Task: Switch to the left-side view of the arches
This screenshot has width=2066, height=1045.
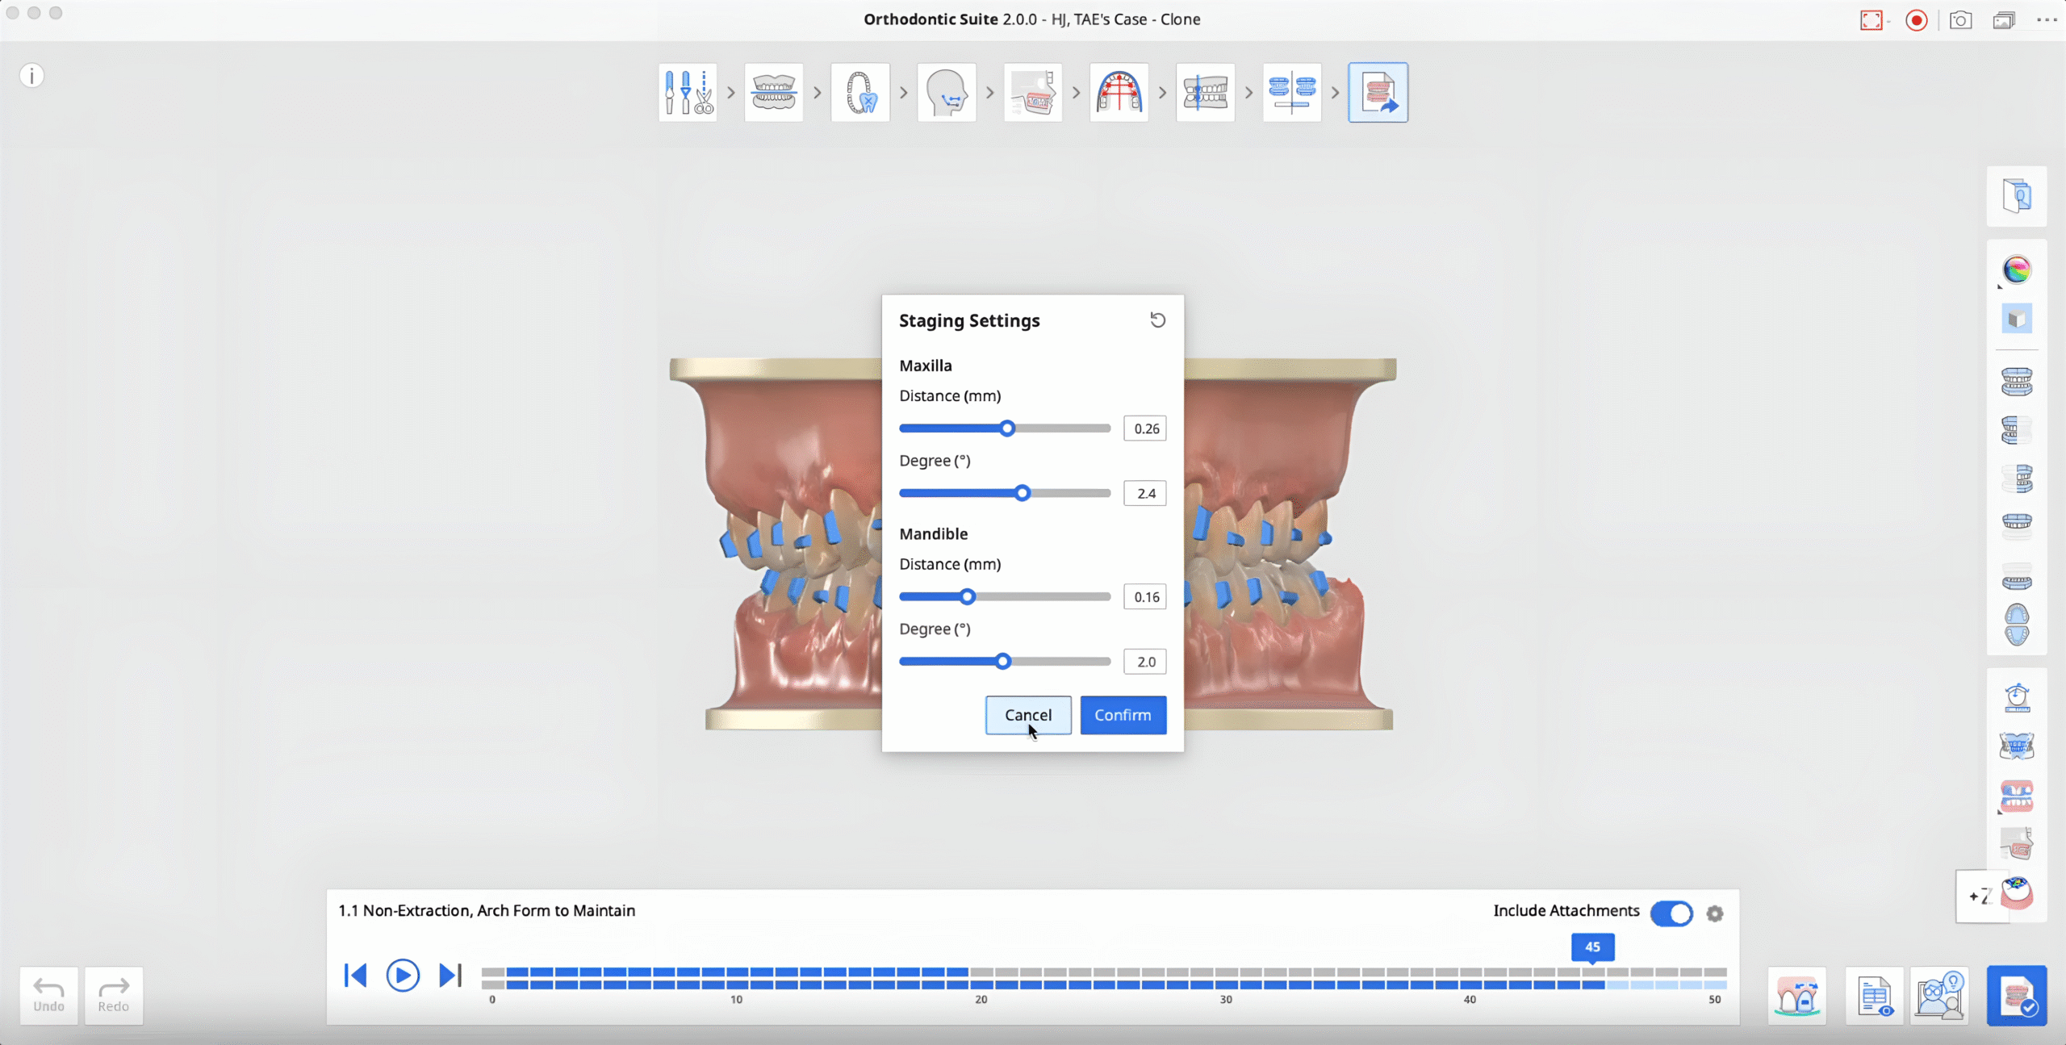Action: [x=2017, y=479]
